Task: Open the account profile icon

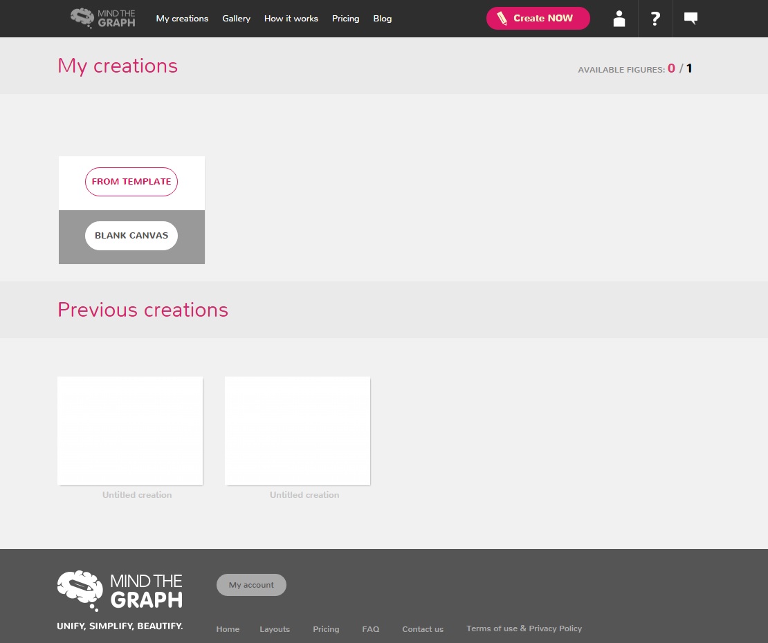Action: pyautogui.click(x=619, y=19)
